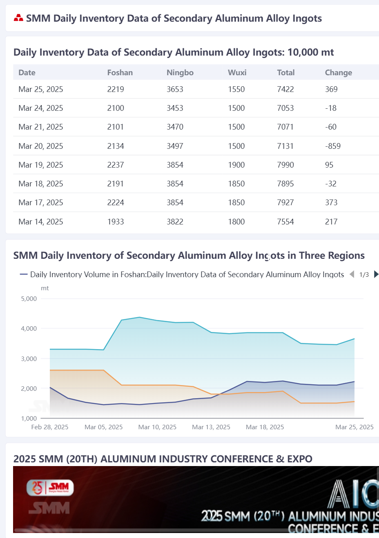Click the Foshan column header
This screenshot has width=379, height=538.
[120, 72]
